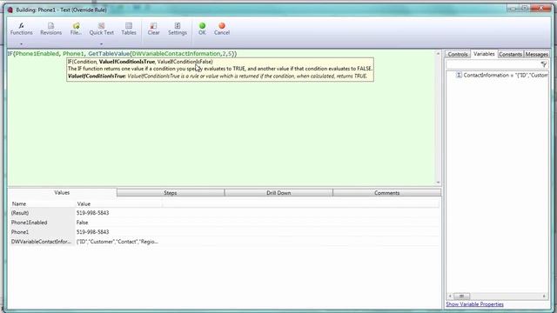Click the Phone1Enabled row name
557x313 pixels.
tap(29, 223)
